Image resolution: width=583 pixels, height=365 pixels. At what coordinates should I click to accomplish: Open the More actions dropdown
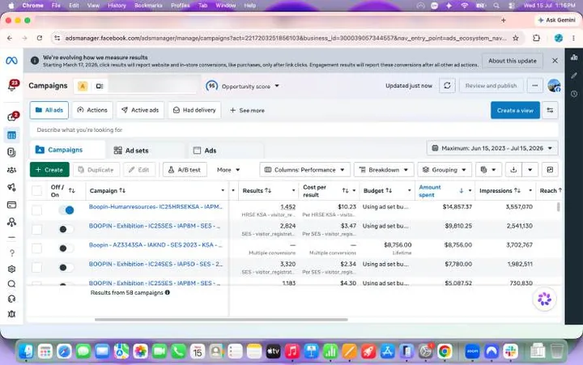coord(228,170)
